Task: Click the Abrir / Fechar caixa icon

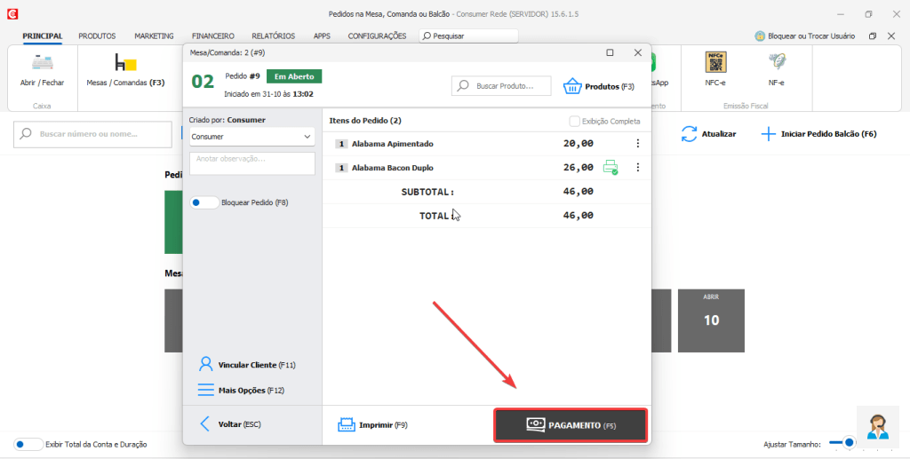Action: click(42, 63)
